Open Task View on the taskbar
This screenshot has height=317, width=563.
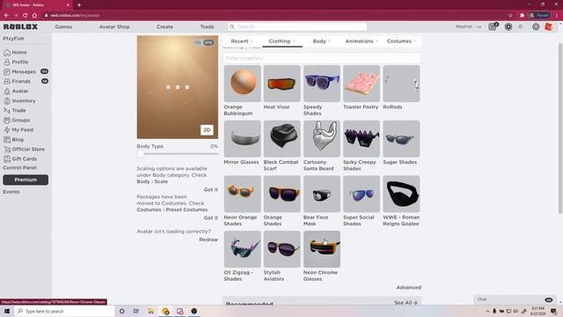pos(136,311)
